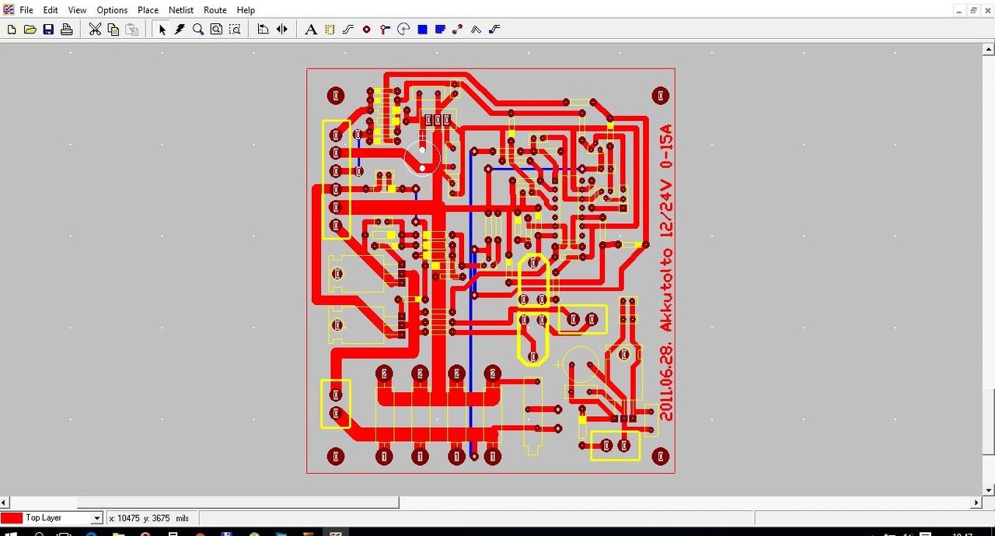
Task: Click the red layer color swatch
Action: click(12, 518)
